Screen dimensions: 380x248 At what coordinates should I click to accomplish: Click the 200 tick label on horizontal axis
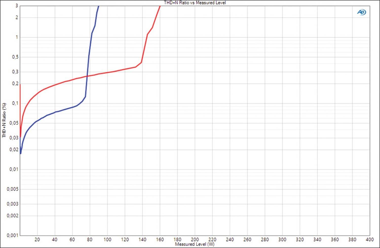click(195, 239)
